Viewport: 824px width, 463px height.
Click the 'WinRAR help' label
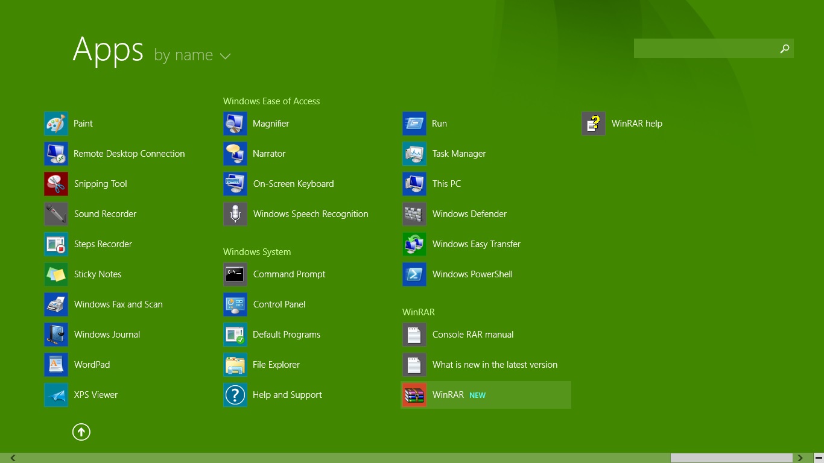pyautogui.click(x=637, y=124)
